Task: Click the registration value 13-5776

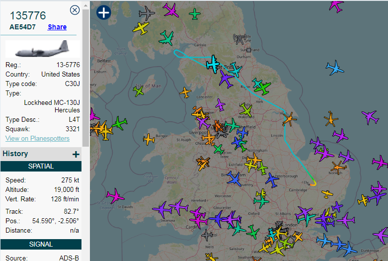Action: tap(68, 65)
